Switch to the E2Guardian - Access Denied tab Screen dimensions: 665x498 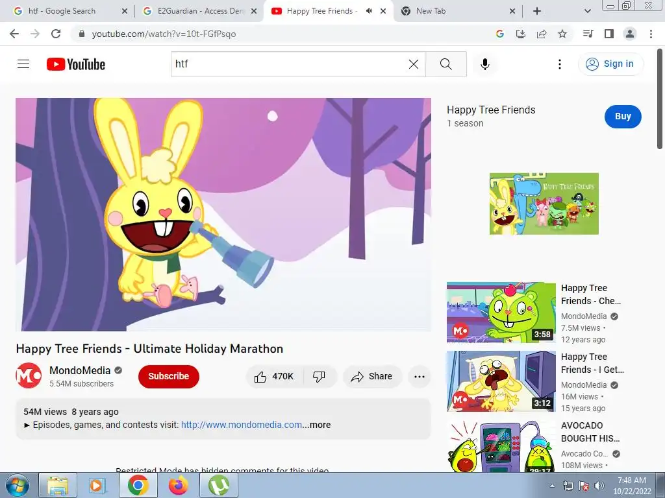point(199,11)
